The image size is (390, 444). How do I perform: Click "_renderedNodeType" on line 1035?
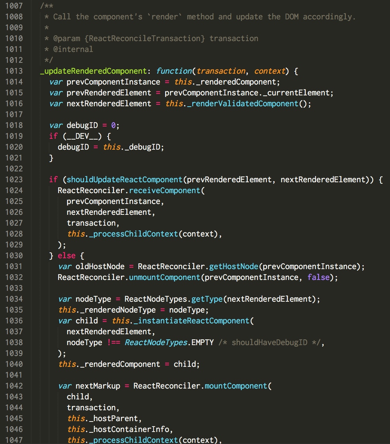click(118, 310)
